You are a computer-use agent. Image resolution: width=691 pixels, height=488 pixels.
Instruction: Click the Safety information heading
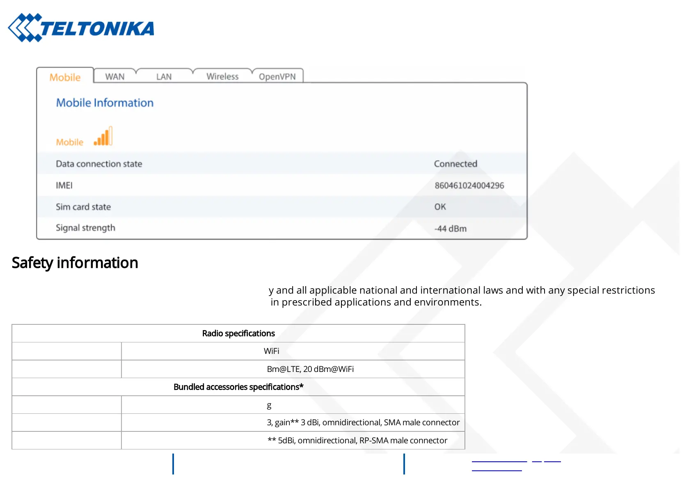pos(75,263)
